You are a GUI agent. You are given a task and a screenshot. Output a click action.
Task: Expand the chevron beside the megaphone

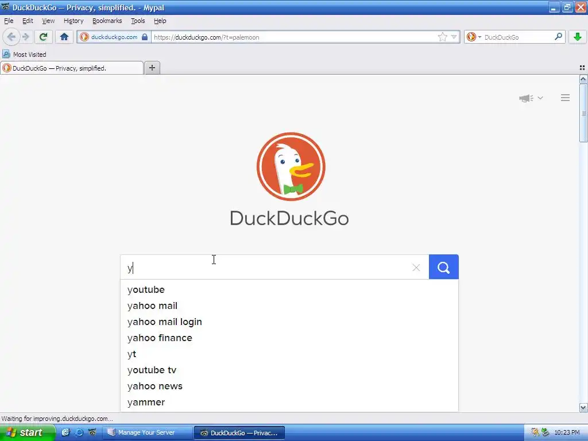(x=540, y=98)
